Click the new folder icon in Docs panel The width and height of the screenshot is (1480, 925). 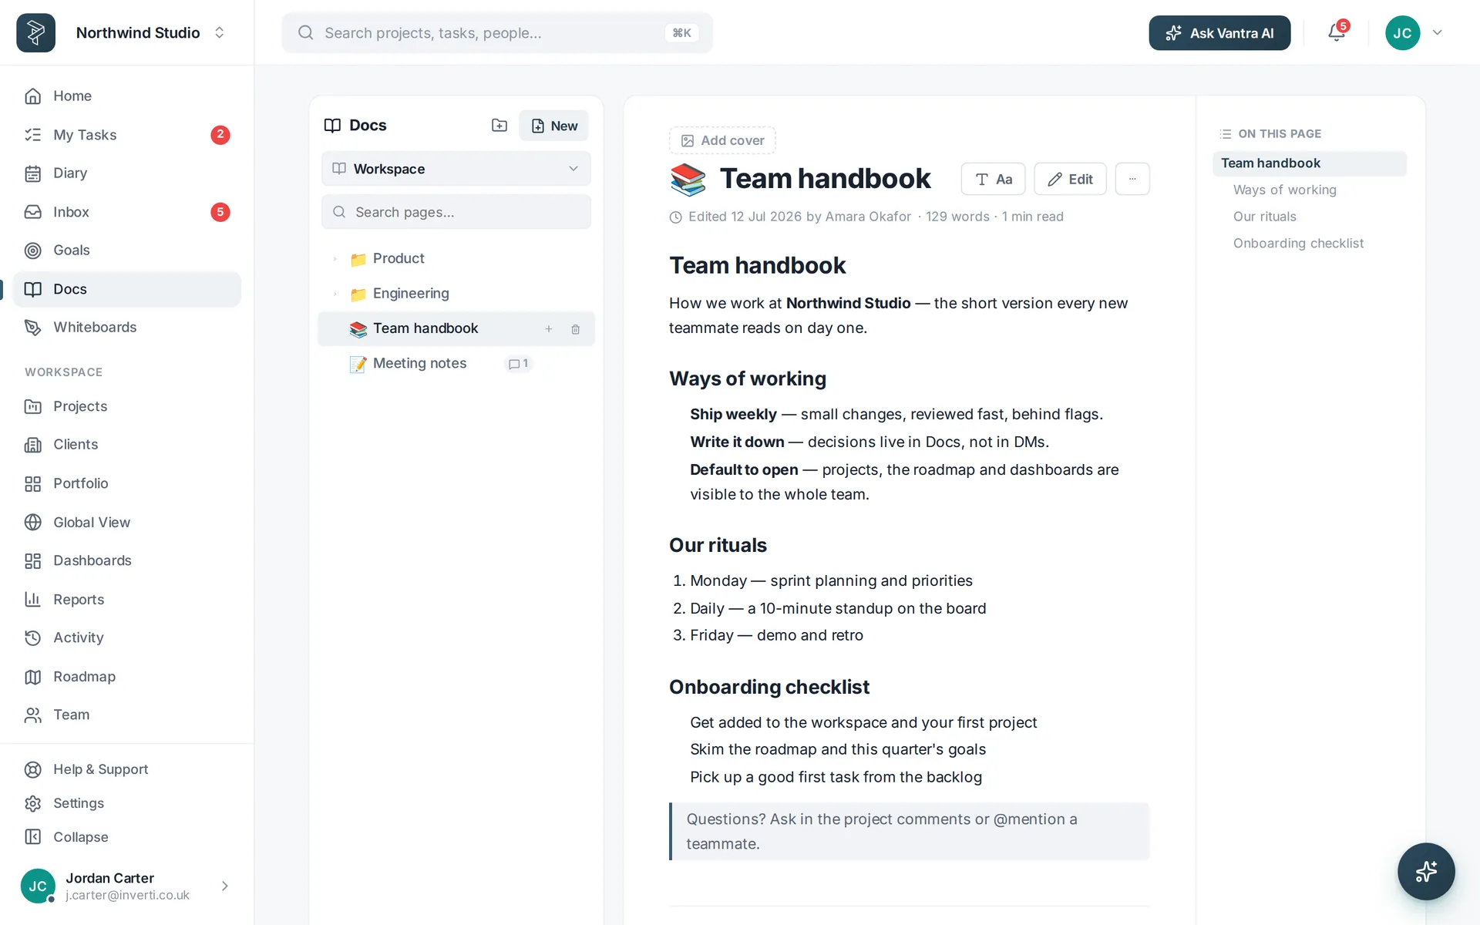coord(499,126)
